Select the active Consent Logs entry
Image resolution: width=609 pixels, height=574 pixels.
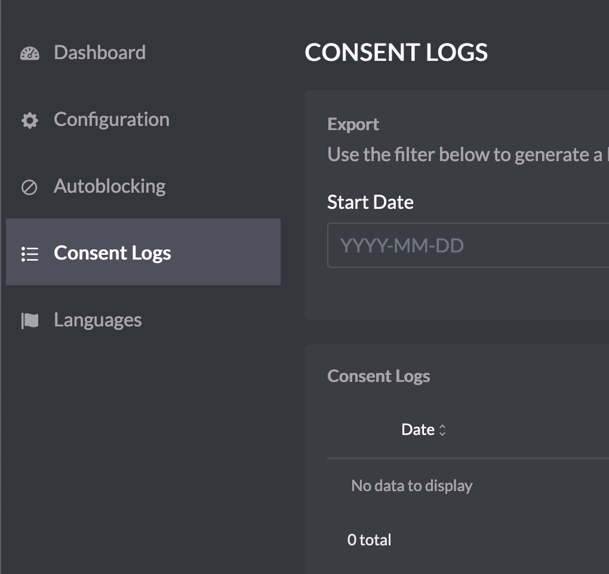pos(112,253)
